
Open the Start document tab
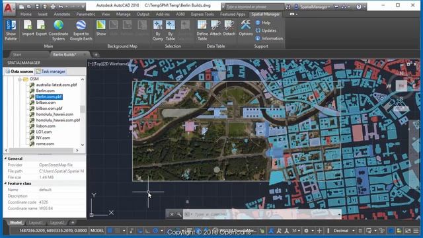17,54
